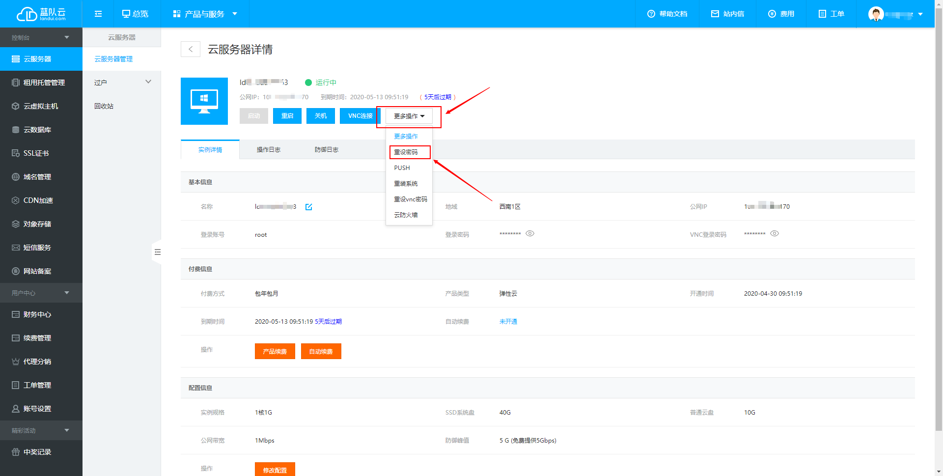Viewport: 943px width, 476px height.
Task: Click the 重启 restart button
Action: coord(287,116)
